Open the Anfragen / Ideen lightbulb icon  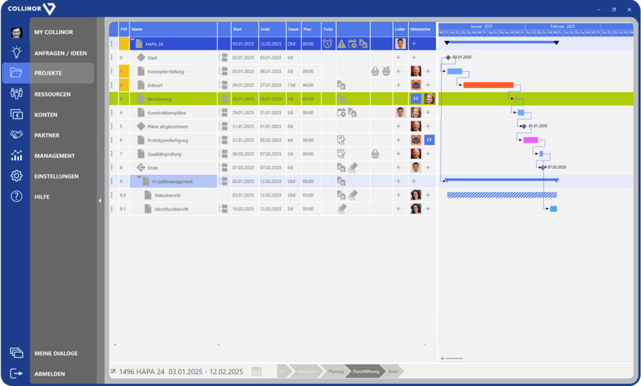tap(17, 53)
